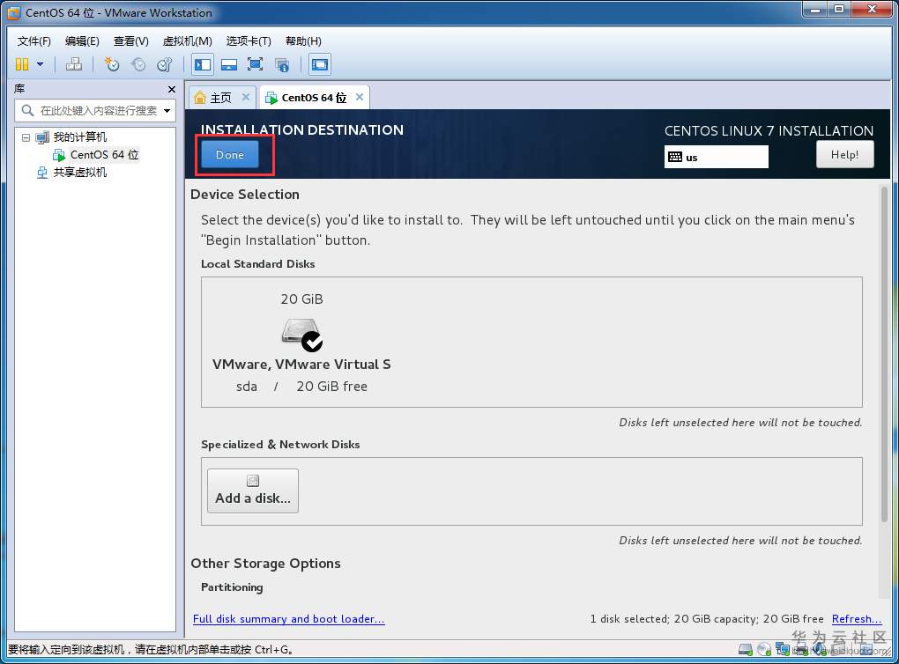Open the 选项卡(T) menu
The image size is (899, 664).
[249, 41]
